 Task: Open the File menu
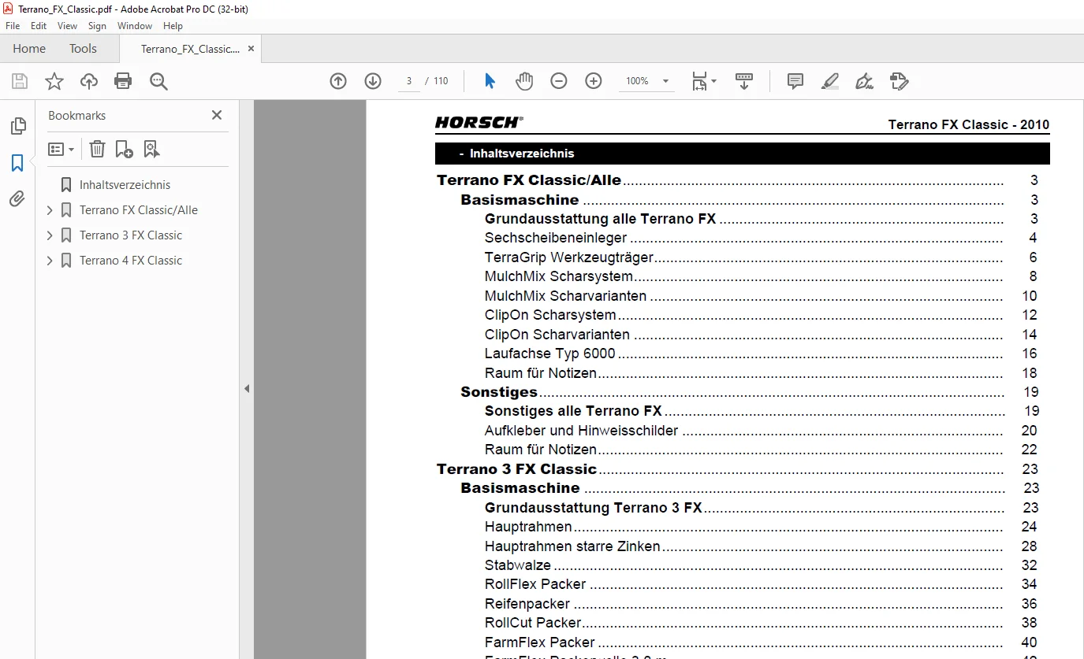tap(13, 26)
